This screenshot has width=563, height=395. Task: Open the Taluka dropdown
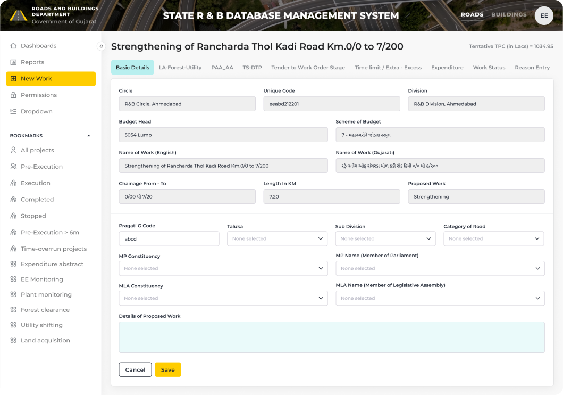277,238
